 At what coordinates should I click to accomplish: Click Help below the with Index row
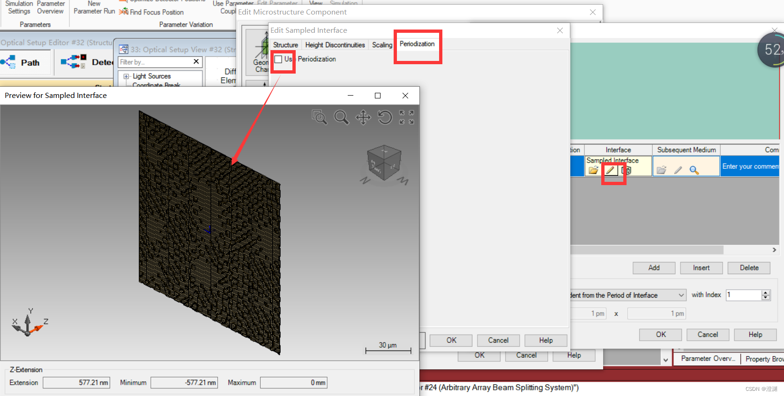tap(755, 335)
